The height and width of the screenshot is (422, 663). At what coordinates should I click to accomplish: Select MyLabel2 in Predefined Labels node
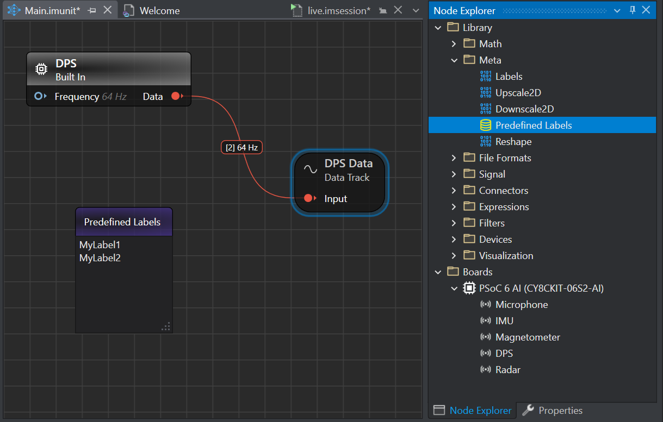click(x=100, y=258)
